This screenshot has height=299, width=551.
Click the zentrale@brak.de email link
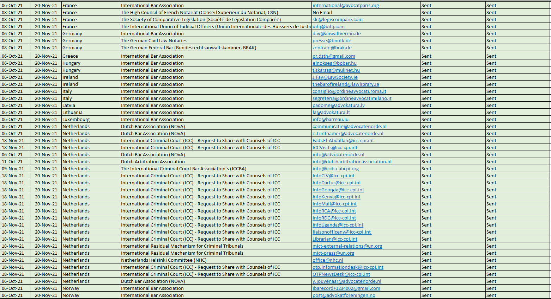[x=332, y=48]
